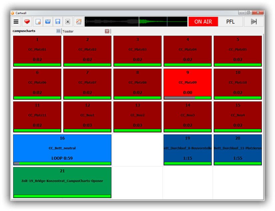
Task: Create a new cartwall page
Action: point(38,22)
